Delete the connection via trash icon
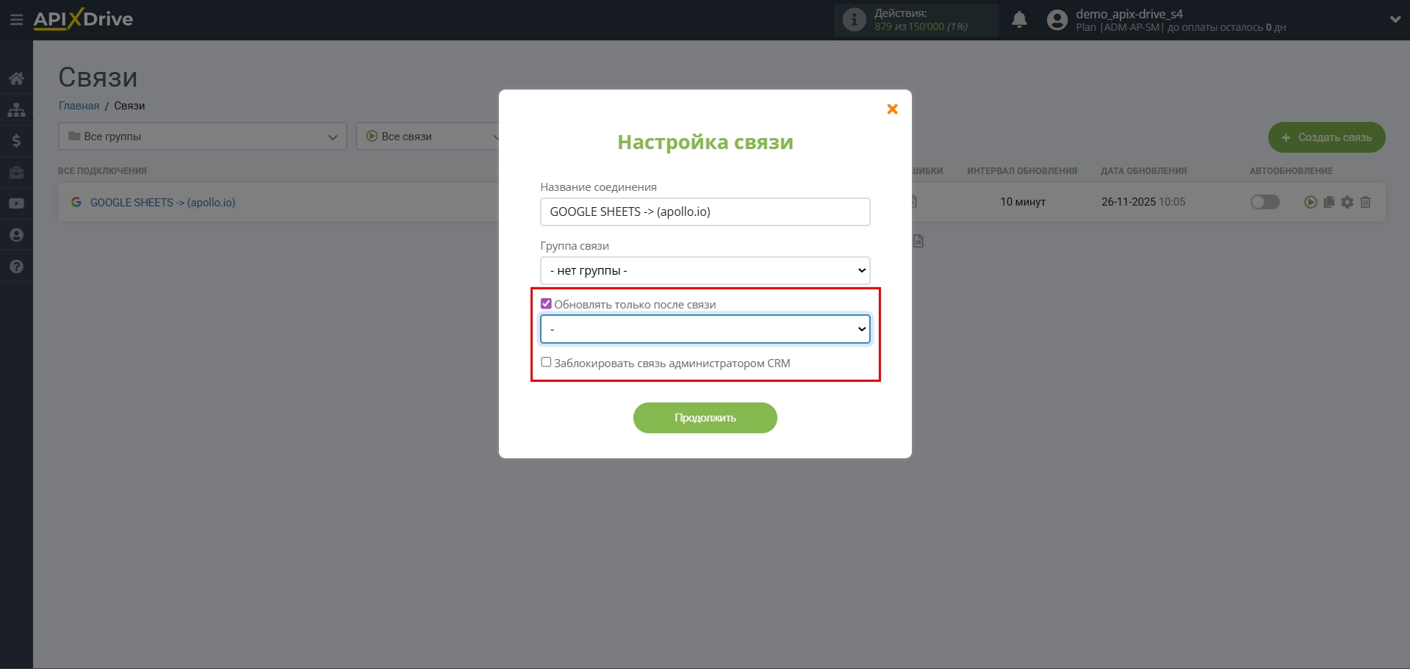This screenshot has height=669, width=1410. pyautogui.click(x=1366, y=202)
